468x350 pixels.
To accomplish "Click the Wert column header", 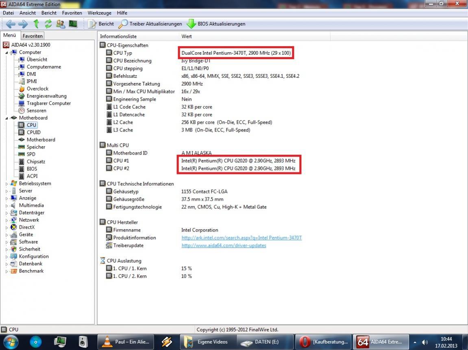I will pos(255,37).
